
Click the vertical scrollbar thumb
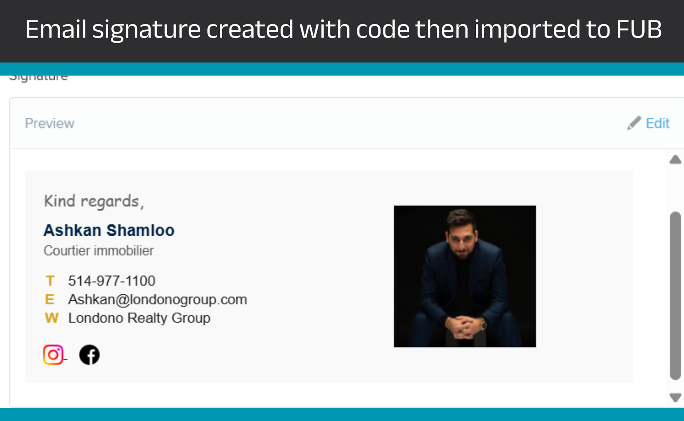click(675, 295)
